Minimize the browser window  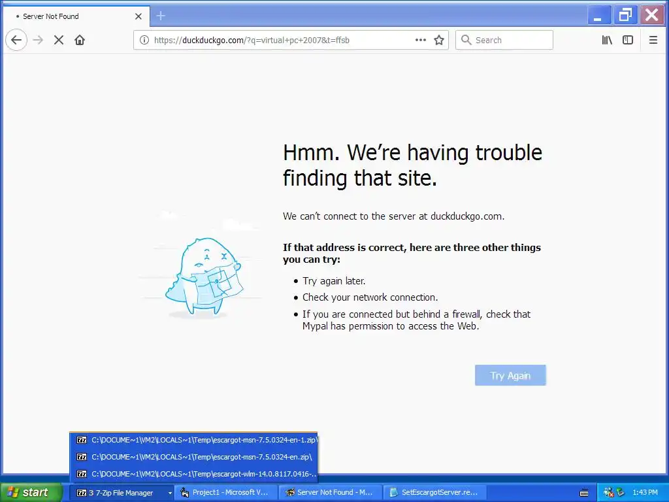pos(598,16)
